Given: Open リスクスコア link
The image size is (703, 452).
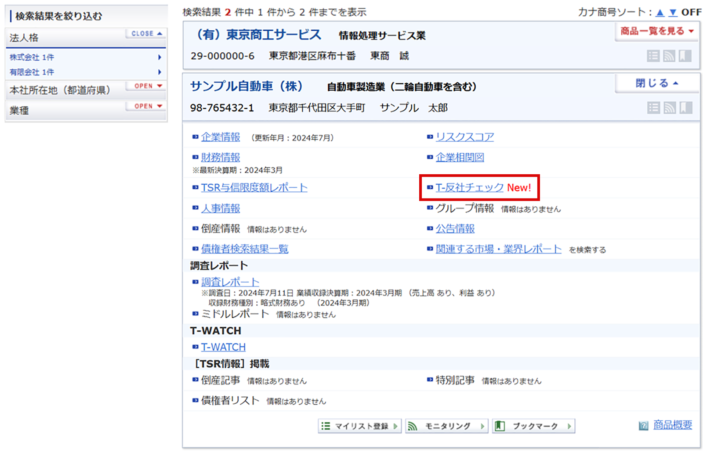Looking at the screenshot, I should (x=465, y=137).
